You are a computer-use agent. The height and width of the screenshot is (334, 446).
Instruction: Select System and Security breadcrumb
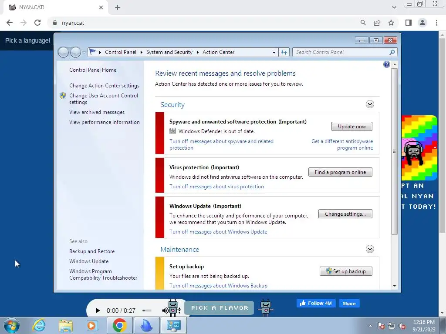pyautogui.click(x=169, y=52)
